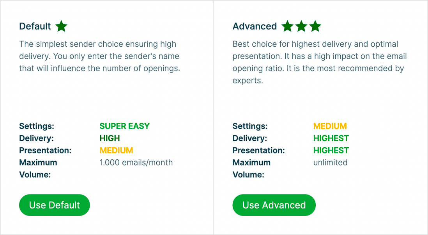Click the SUPER EASY settings value

[x=124, y=126]
